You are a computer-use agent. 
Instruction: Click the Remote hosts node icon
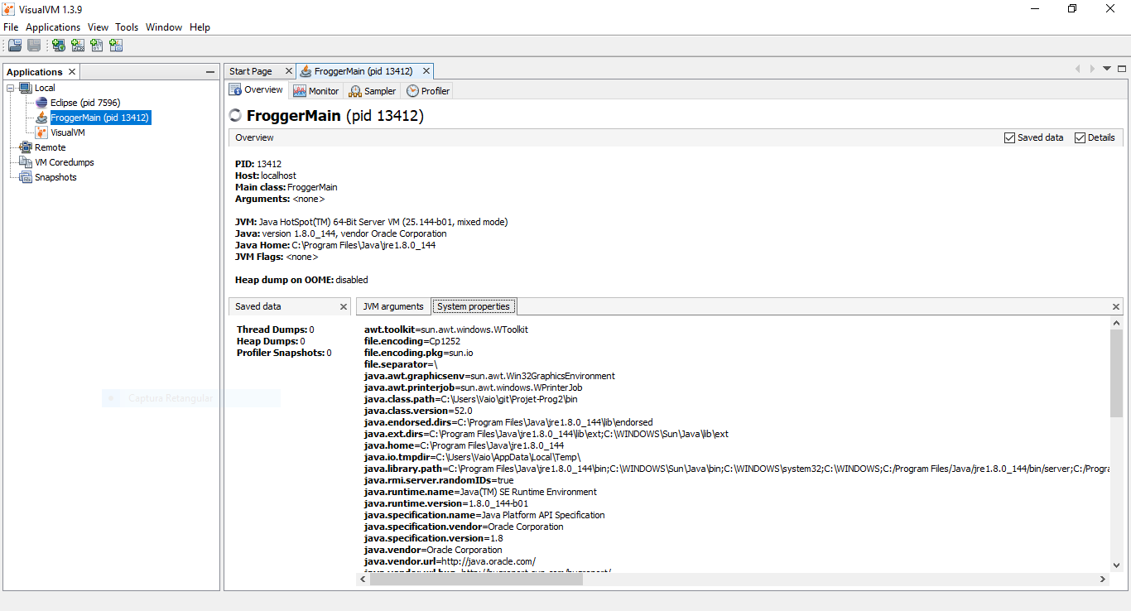pyautogui.click(x=26, y=147)
